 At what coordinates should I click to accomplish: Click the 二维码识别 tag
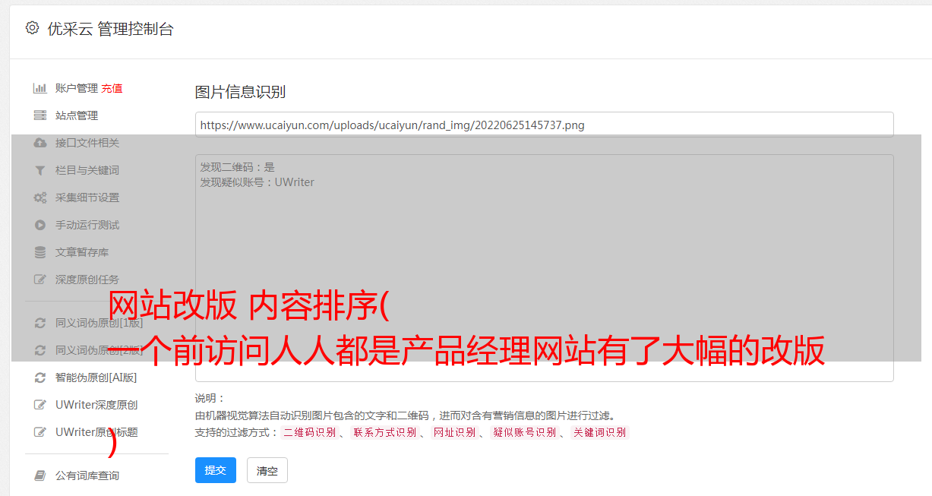click(309, 432)
